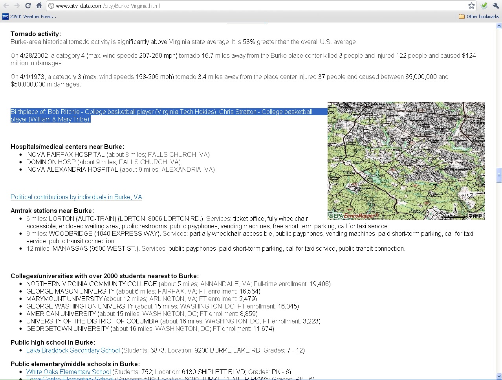This screenshot has height=380, width=502.
Task: Click the Tornado activity heading
Action: [36, 34]
